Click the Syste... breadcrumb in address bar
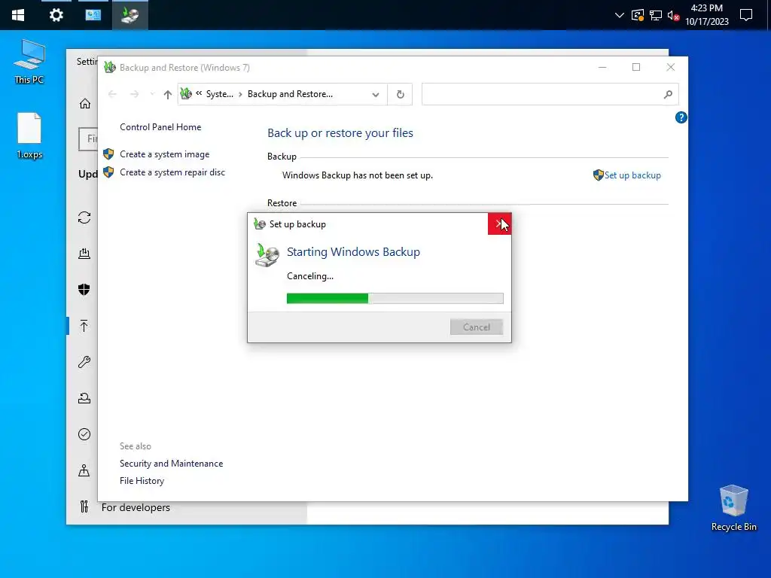 (219, 94)
